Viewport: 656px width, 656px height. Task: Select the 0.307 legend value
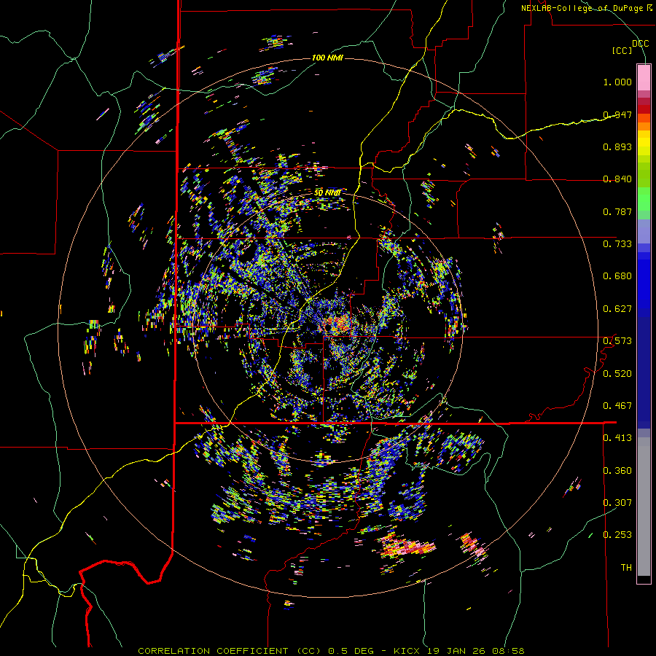pyautogui.click(x=617, y=503)
